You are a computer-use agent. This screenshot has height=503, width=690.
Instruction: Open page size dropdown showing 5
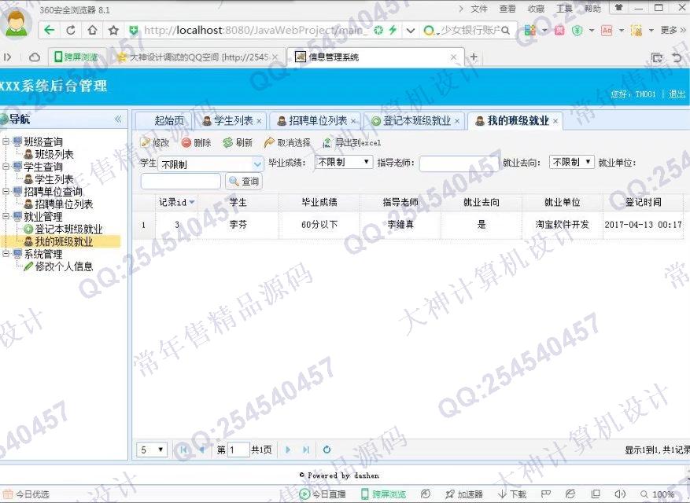(152, 450)
